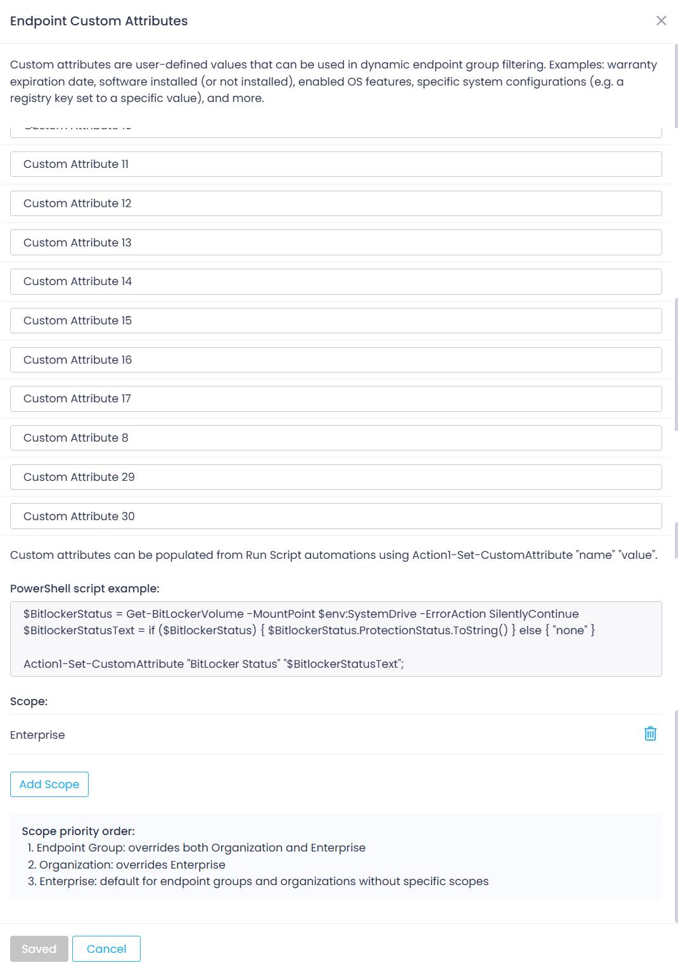Screen dimensions: 678x970
Task: Click the Saved button
Action: point(39,948)
